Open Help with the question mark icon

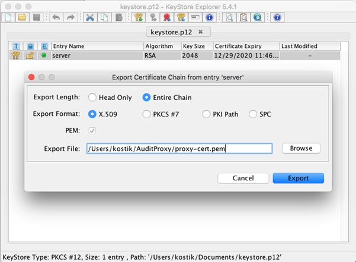tap(277, 17)
